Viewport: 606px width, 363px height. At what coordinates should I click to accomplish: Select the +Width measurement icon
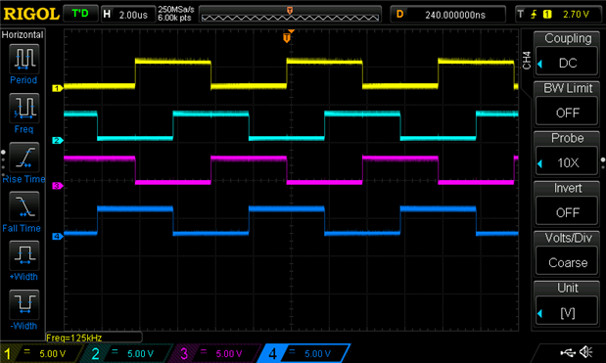23,255
